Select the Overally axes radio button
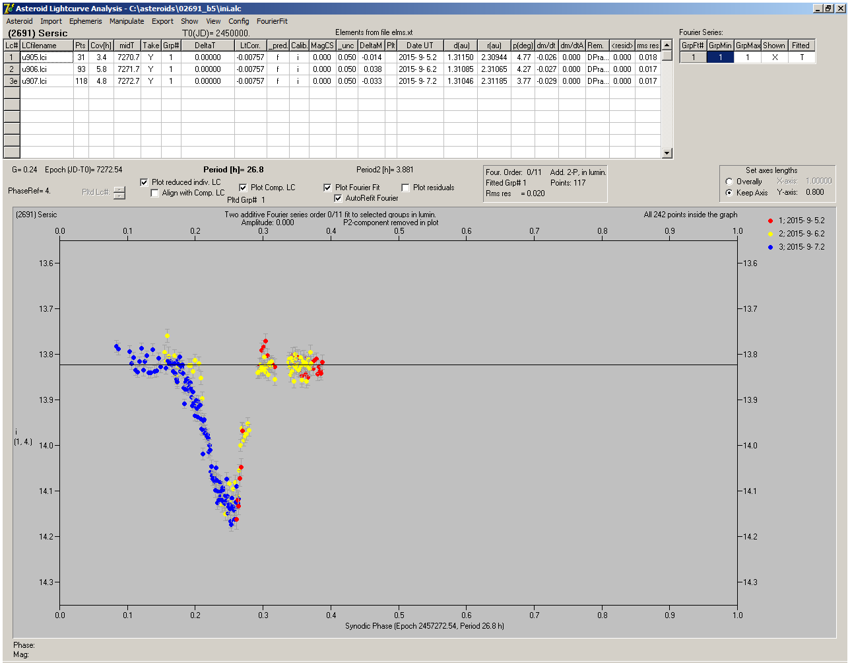This screenshot has height=663, width=850. (x=729, y=182)
